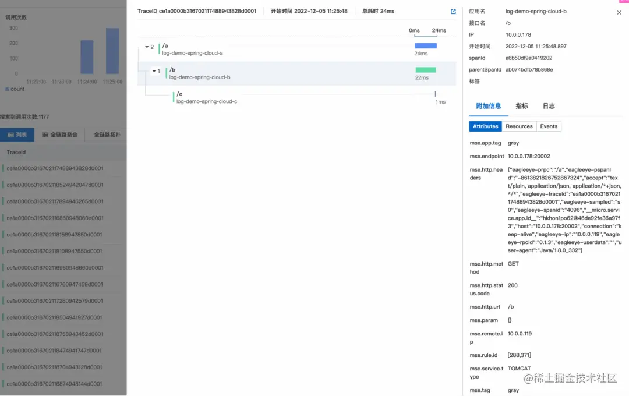Open trace ending in 758943452d0001

[x=55, y=334]
